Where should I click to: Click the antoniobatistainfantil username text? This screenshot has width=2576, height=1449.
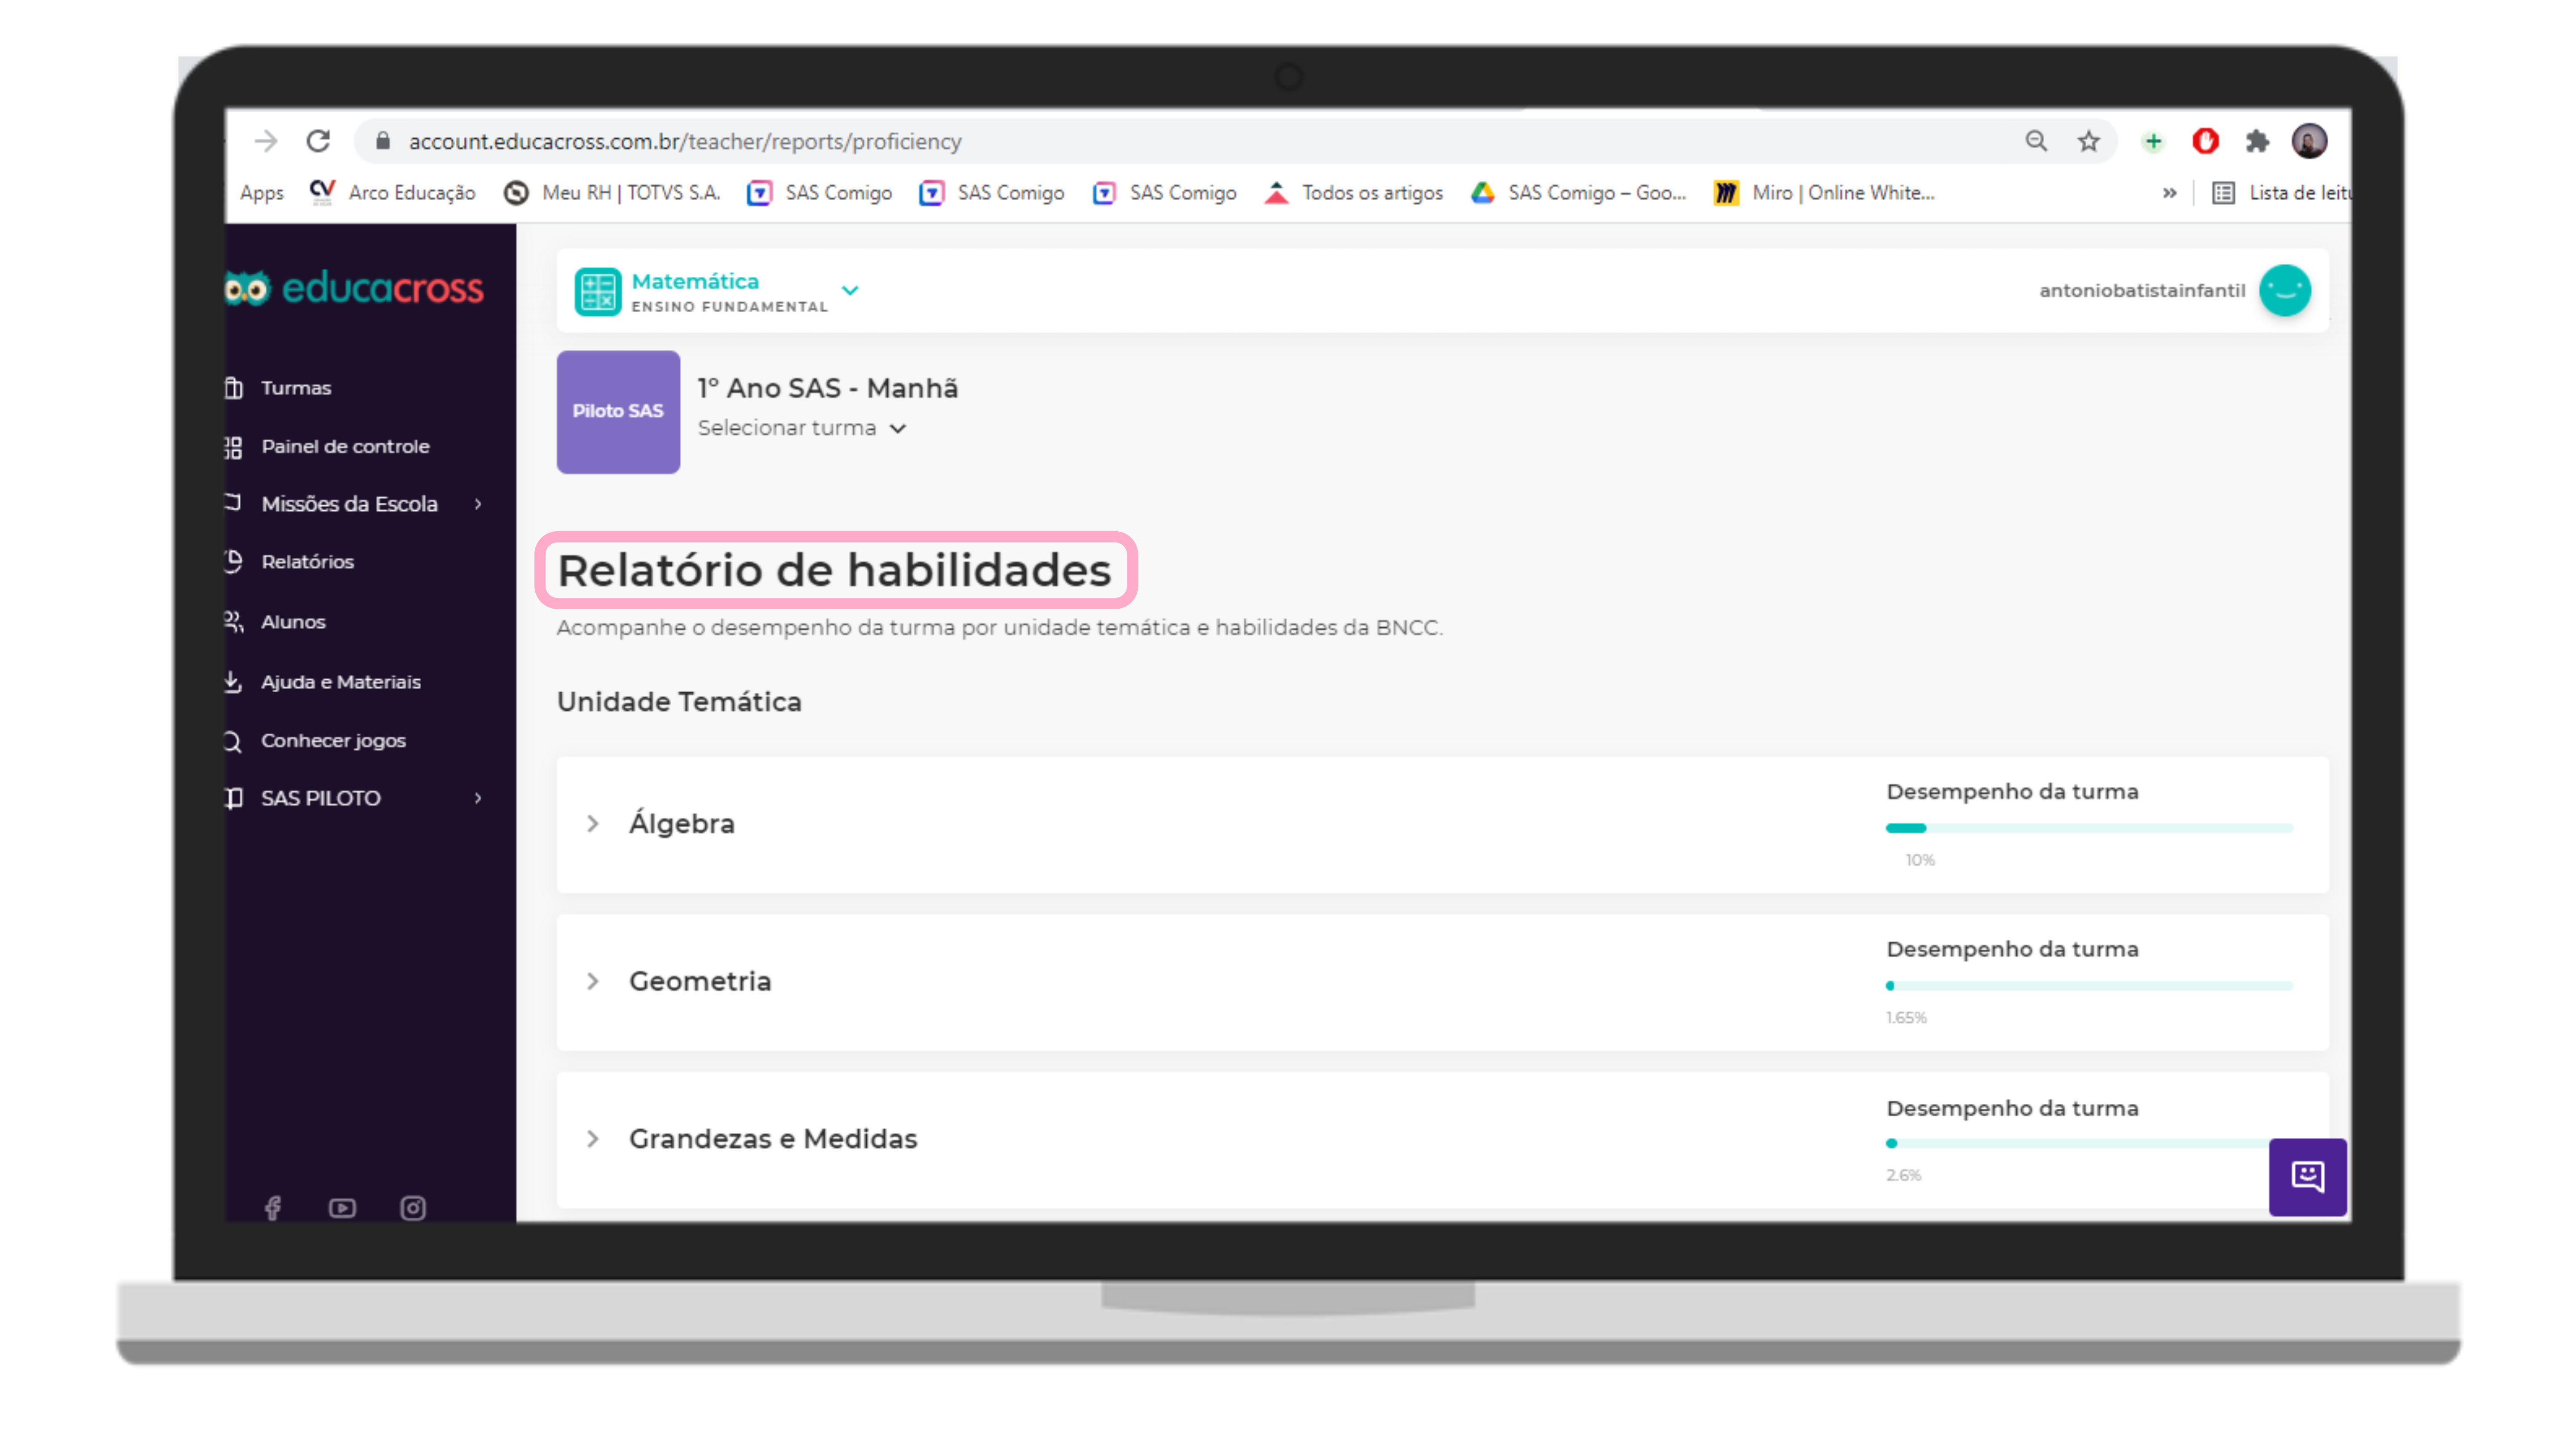pos(2142,291)
